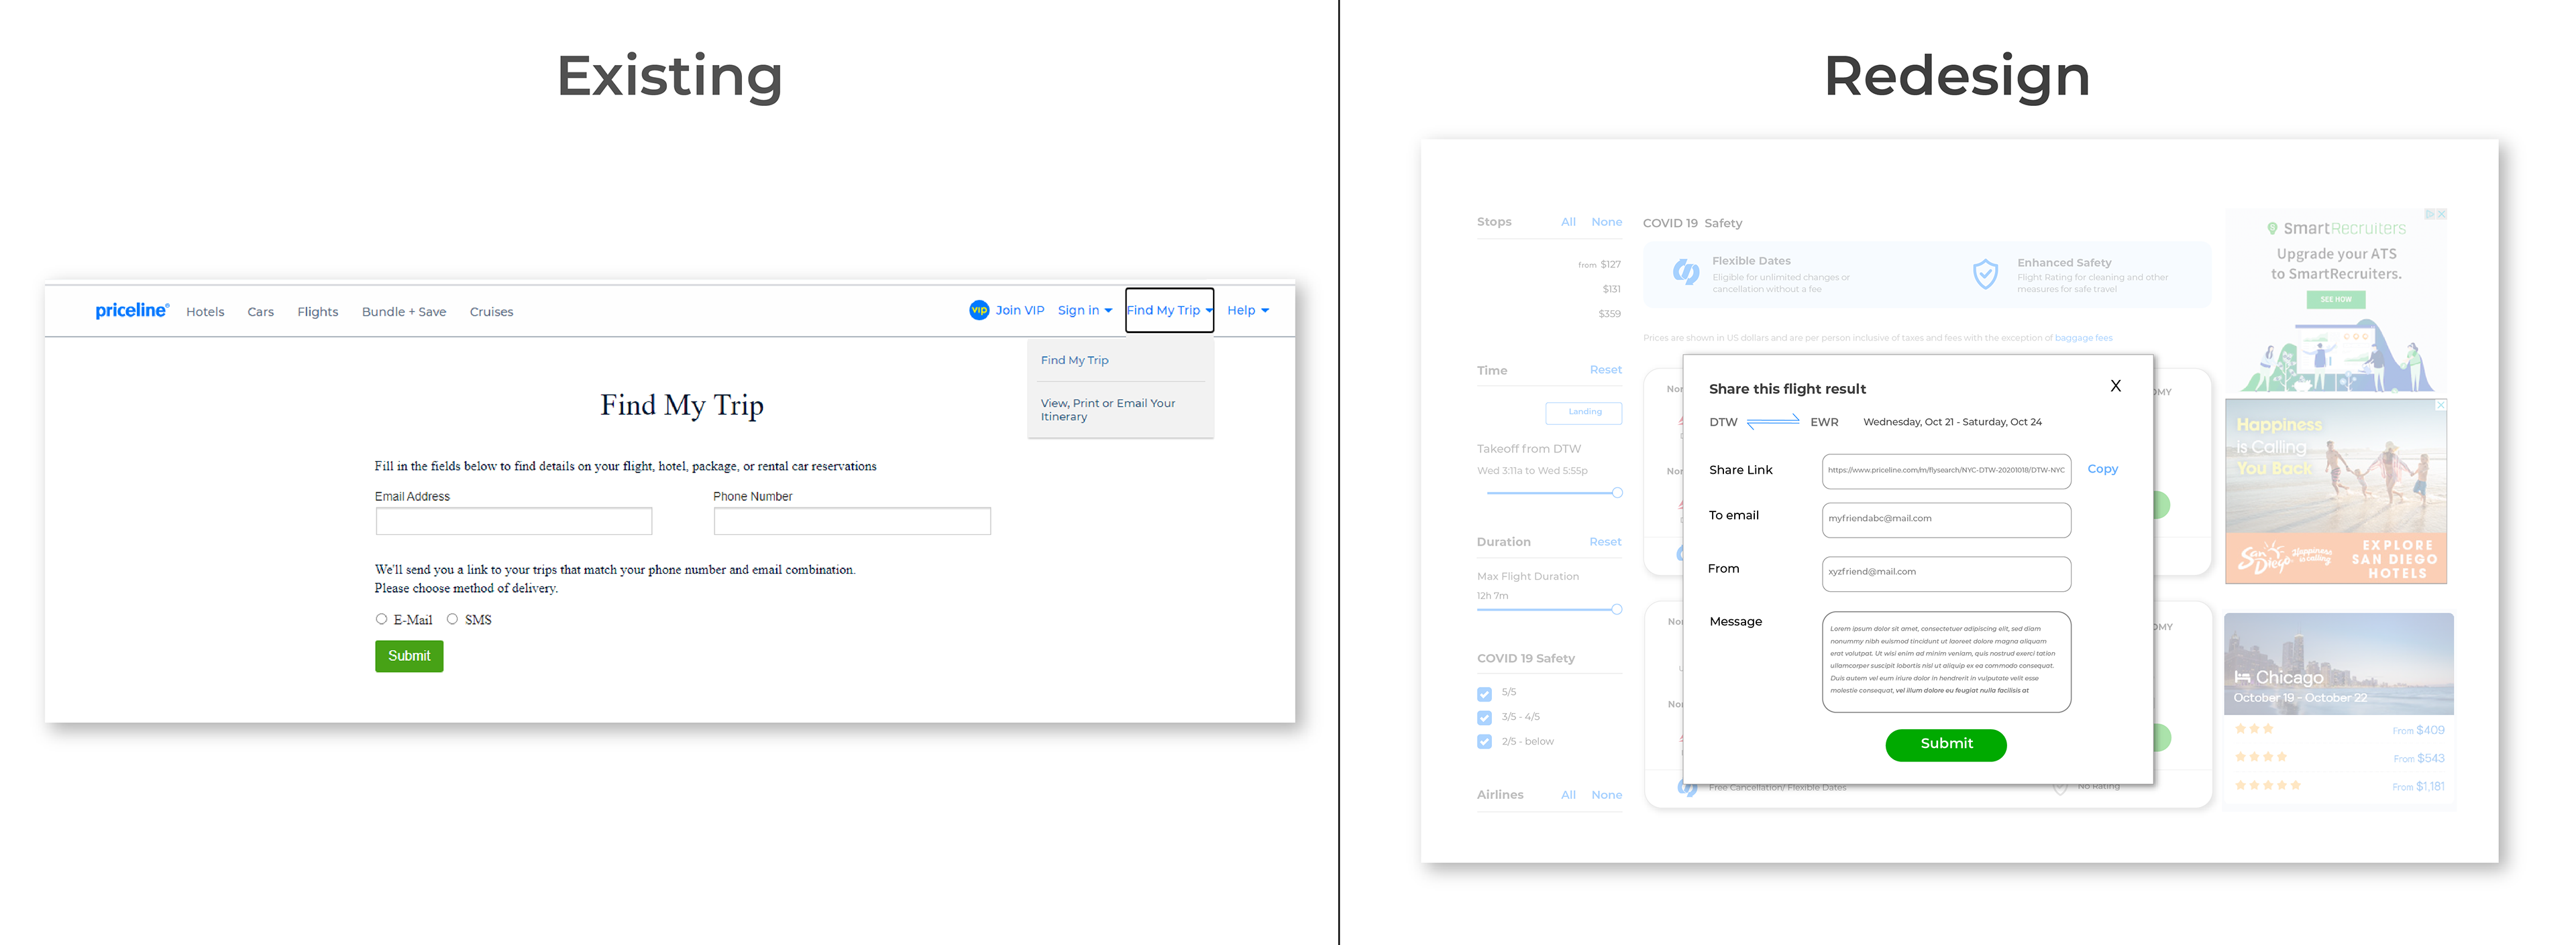Screen dimensions: 2576x945
Task: Toggle the 3/5 - 4/5 safety checkbox
Action: tap(1484, 717)
